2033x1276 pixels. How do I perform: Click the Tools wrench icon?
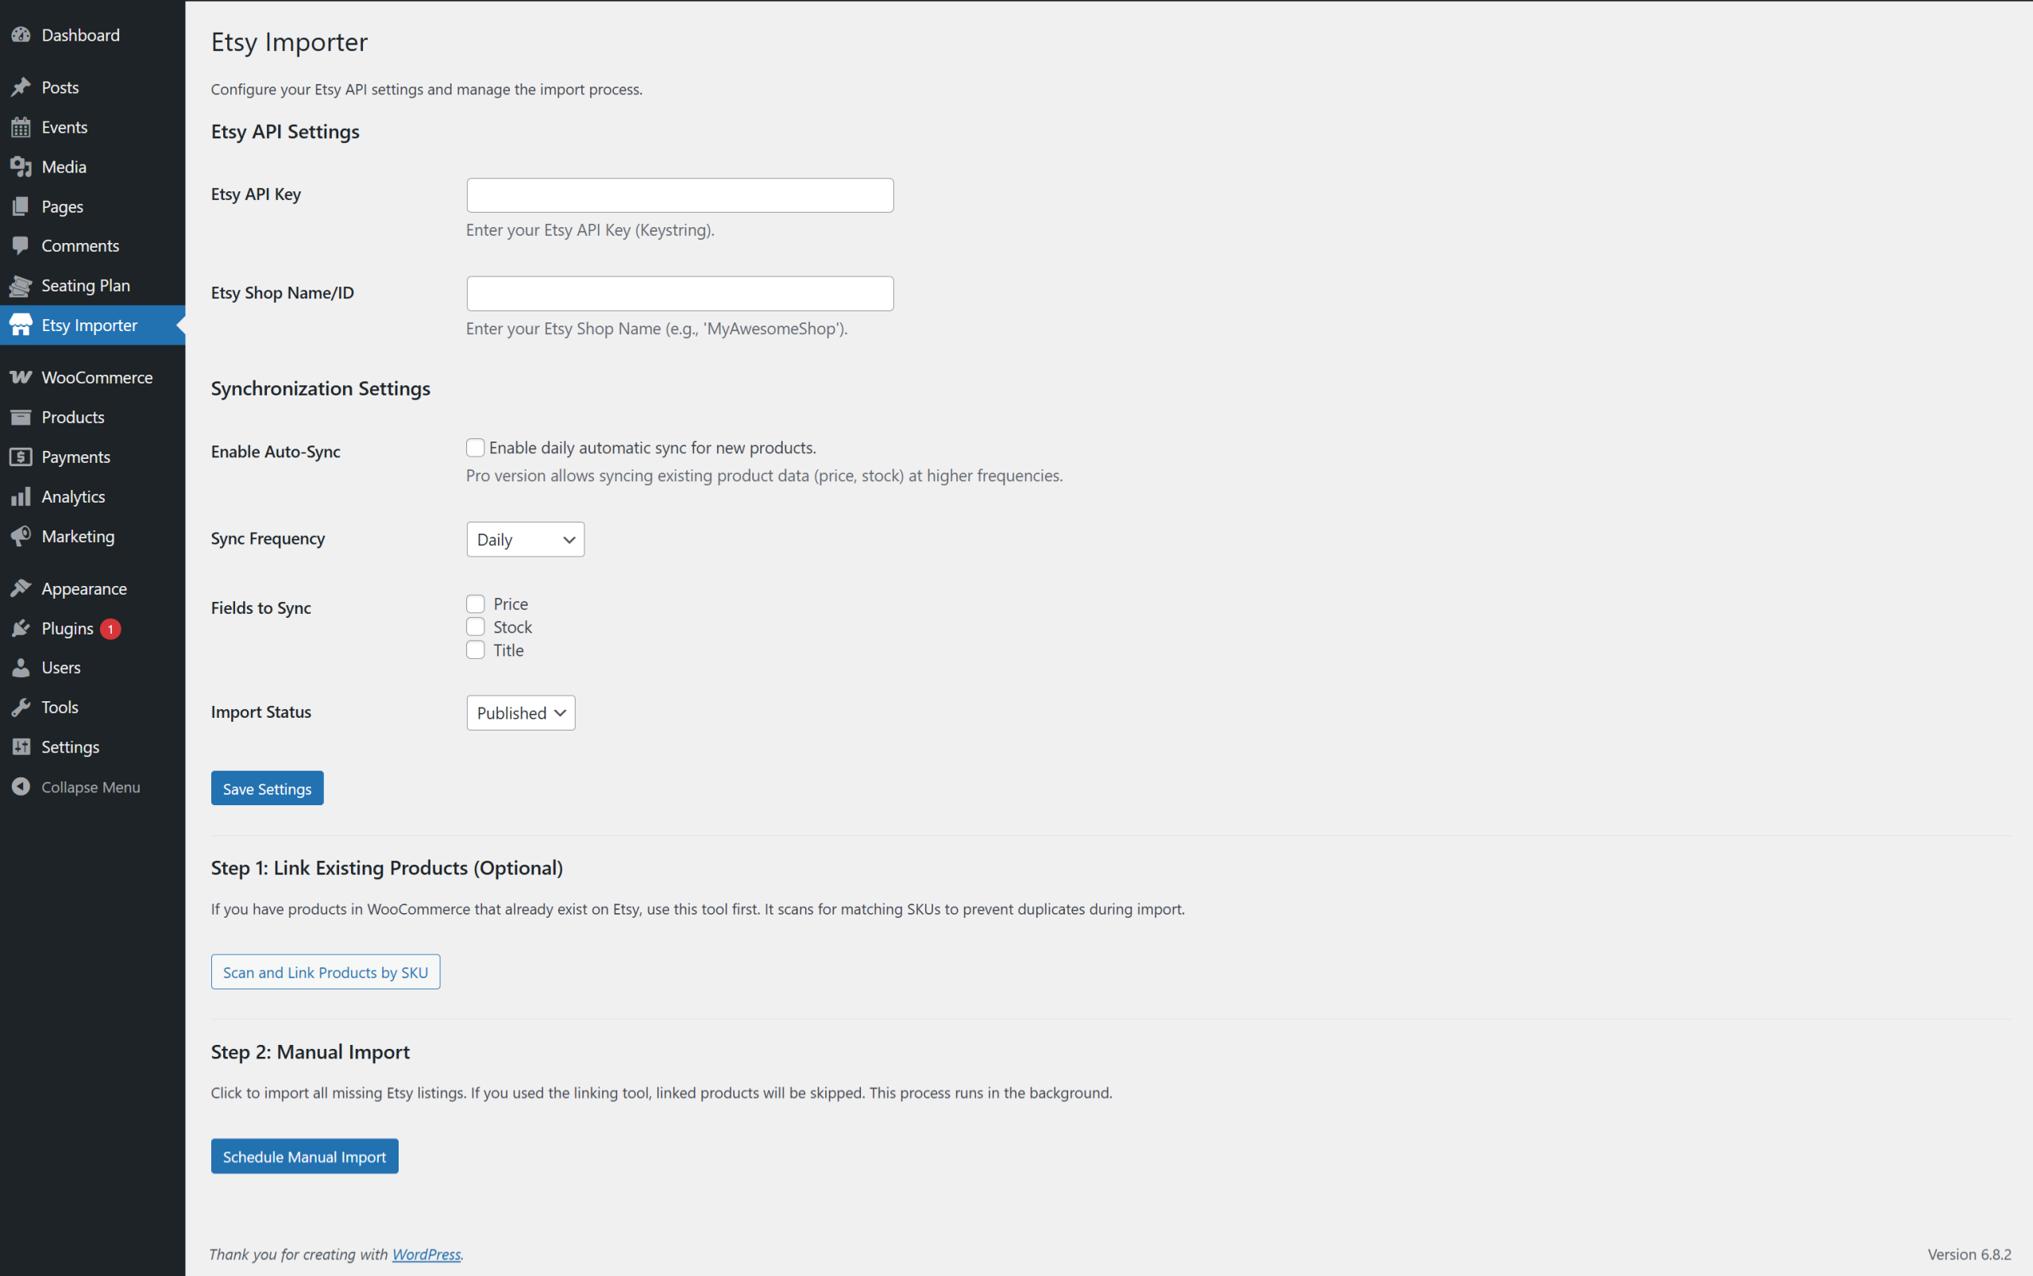click(21, 707)
